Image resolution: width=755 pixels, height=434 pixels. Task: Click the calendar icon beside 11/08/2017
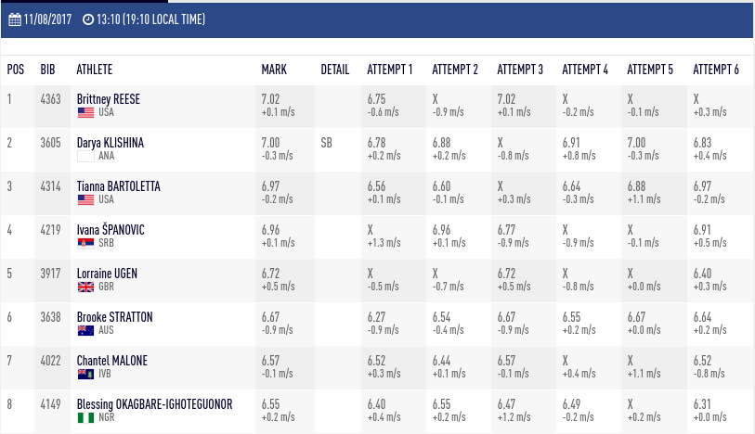[x=15, y=19]
